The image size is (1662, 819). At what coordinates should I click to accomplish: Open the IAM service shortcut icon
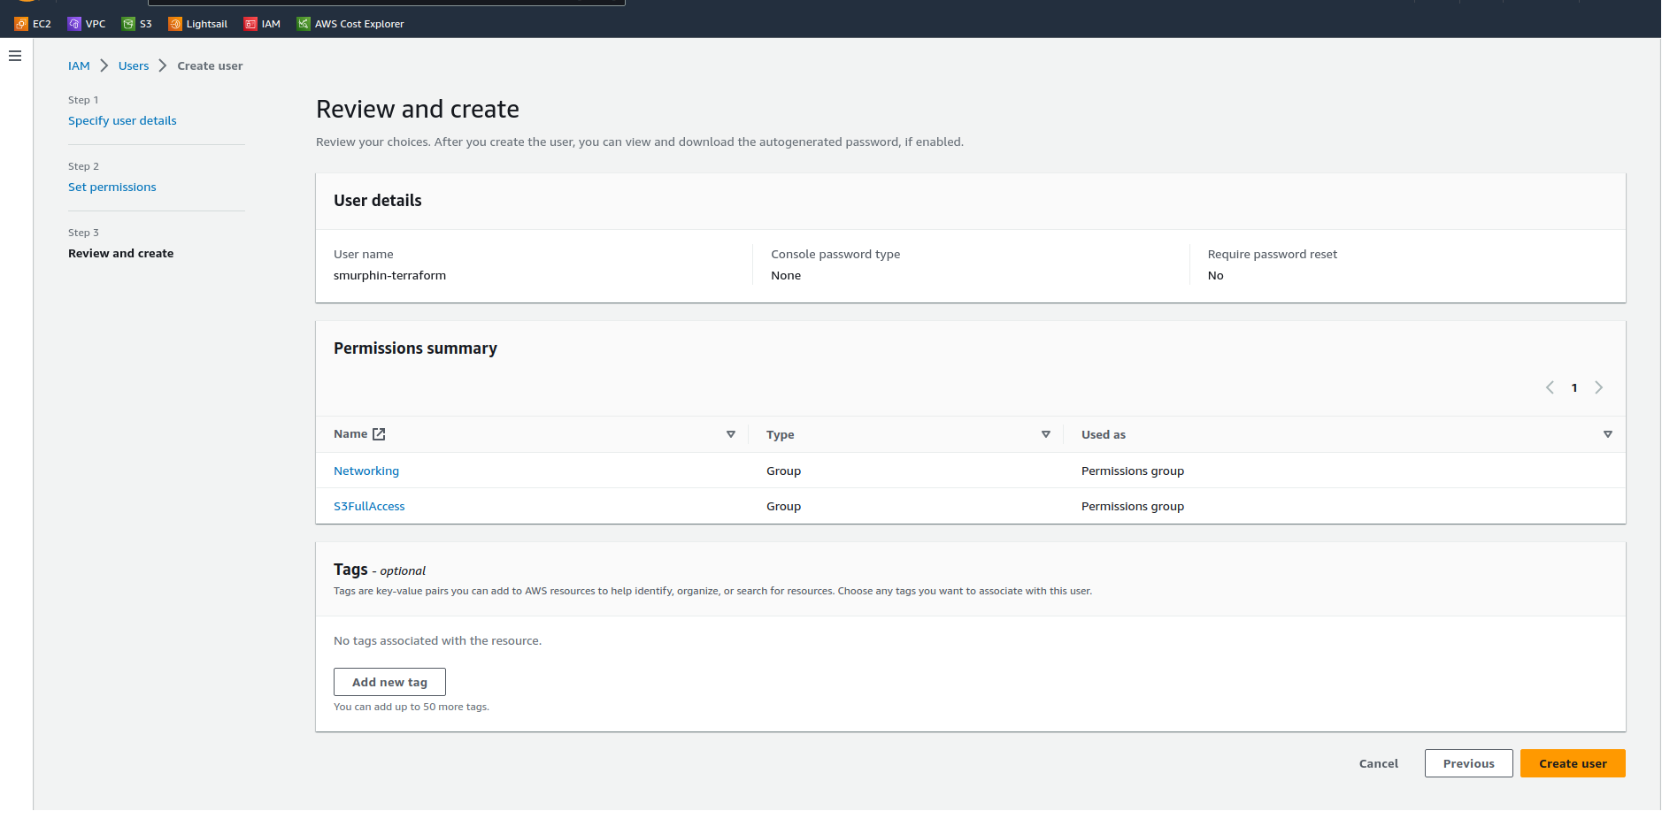point(250,24)
